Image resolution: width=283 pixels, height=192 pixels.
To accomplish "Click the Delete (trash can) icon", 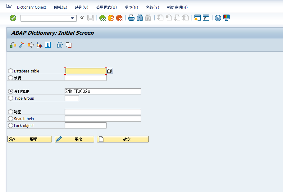I will 60,45.
